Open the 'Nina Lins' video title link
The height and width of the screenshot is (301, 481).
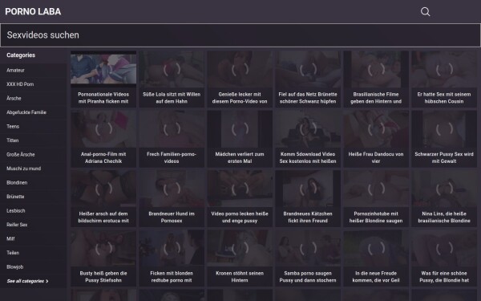(444, 218)
